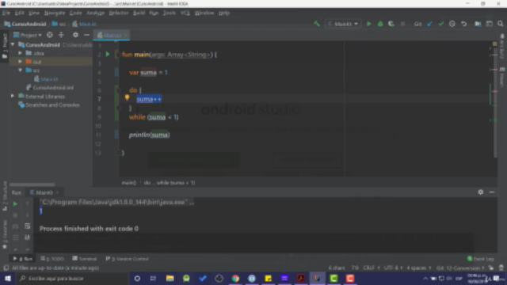Open the VCS menu
The image size is (507, 285).
(185, 13)
